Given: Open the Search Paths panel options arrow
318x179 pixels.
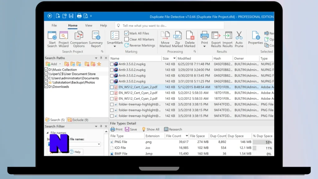Looking at the screenshot, I should click(96, 58).
